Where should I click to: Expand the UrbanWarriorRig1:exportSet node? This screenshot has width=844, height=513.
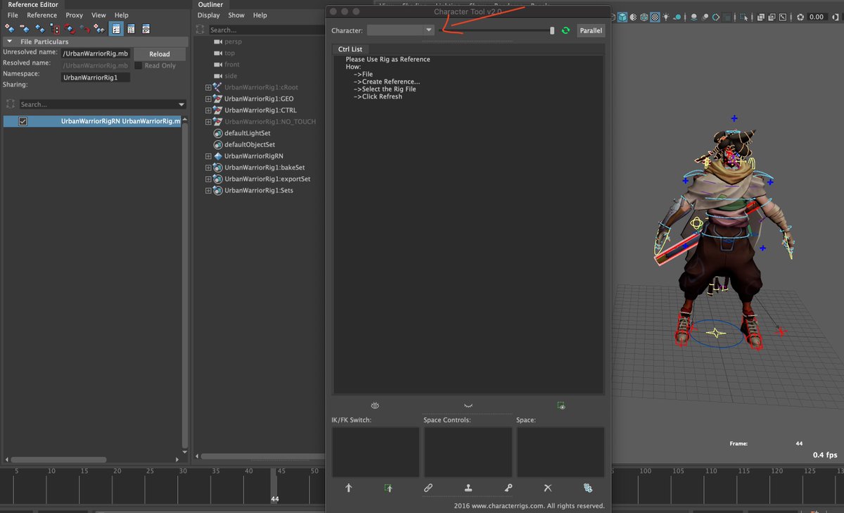[208, 179]
